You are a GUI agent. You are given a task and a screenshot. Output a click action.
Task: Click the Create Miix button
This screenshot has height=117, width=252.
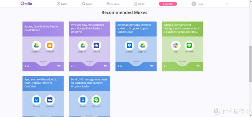coord(168,4)
